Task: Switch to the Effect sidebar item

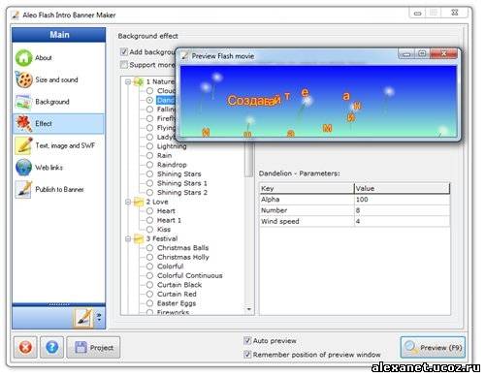Action: (58, 124)
